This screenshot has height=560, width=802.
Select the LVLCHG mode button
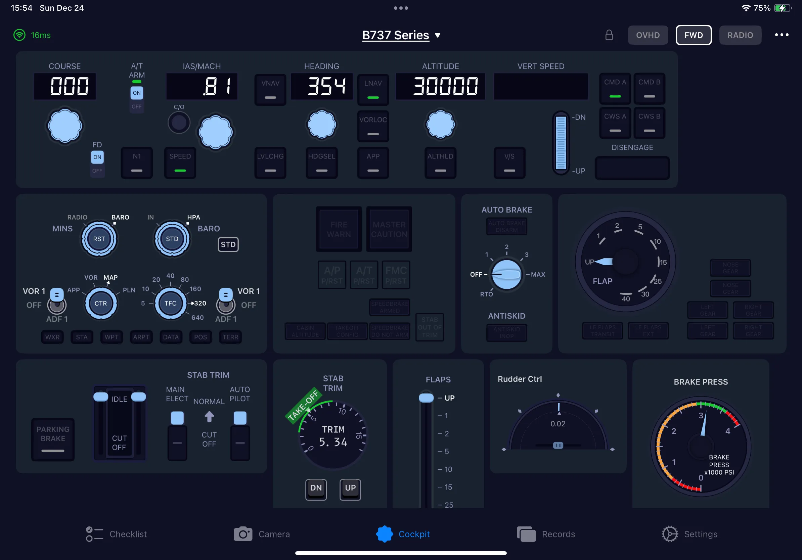pyautogui.click(x=270, y=163)
